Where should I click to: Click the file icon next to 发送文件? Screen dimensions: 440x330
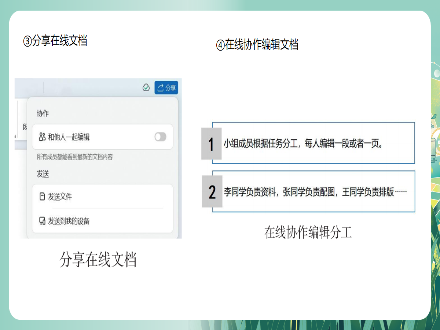(x=42, y=197)
